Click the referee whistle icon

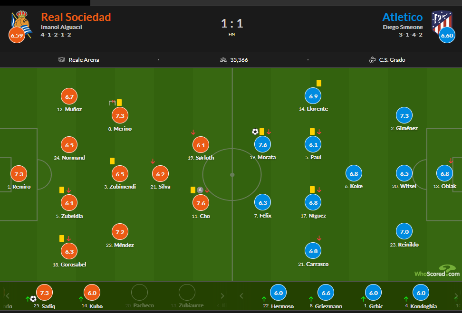point(373,60)
